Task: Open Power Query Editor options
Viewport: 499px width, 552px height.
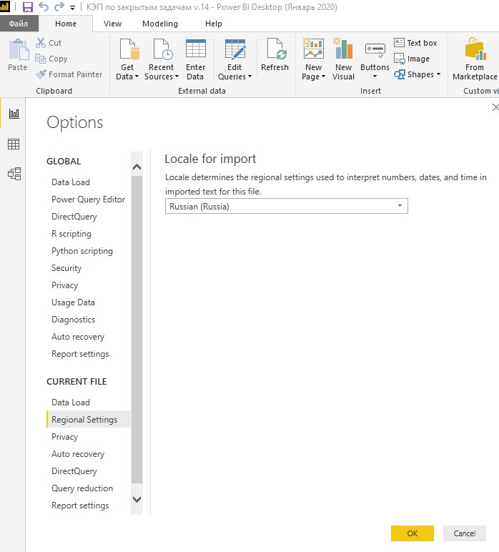Action: (x=89, y=199)
